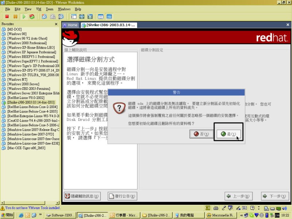Open Software-320G taskbar item
The width and height of the screenshot is (292, 219).
coord(61,215)
